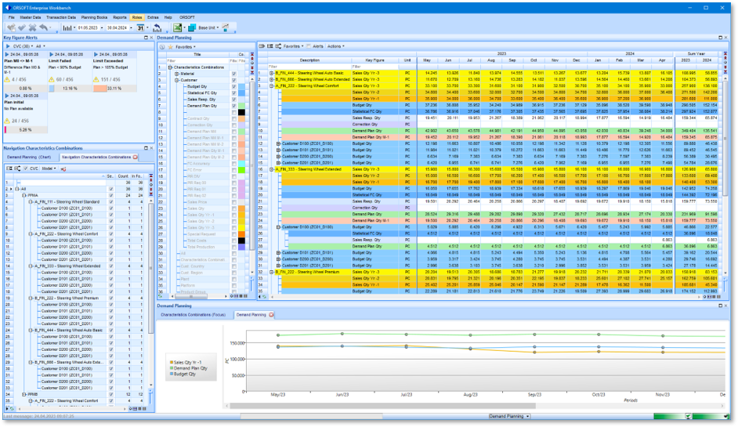
Task: Uncheck the Material row checkbox in title list
Action: pyautogui.click(x=234, y=74)
